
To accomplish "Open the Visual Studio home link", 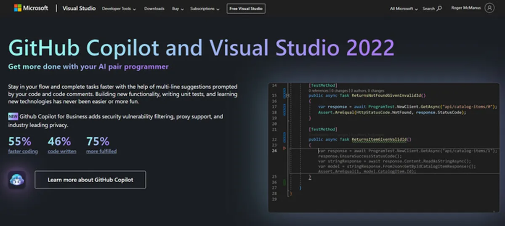I will [79, 8].
